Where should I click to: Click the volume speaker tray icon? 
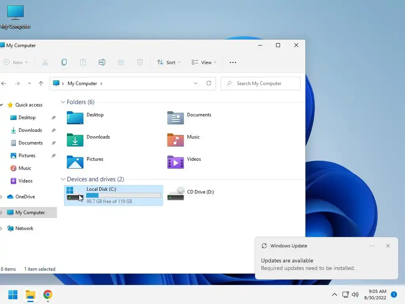click(355, 294)
